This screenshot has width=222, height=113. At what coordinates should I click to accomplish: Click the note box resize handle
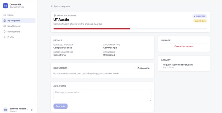click(x=150, y=100)
